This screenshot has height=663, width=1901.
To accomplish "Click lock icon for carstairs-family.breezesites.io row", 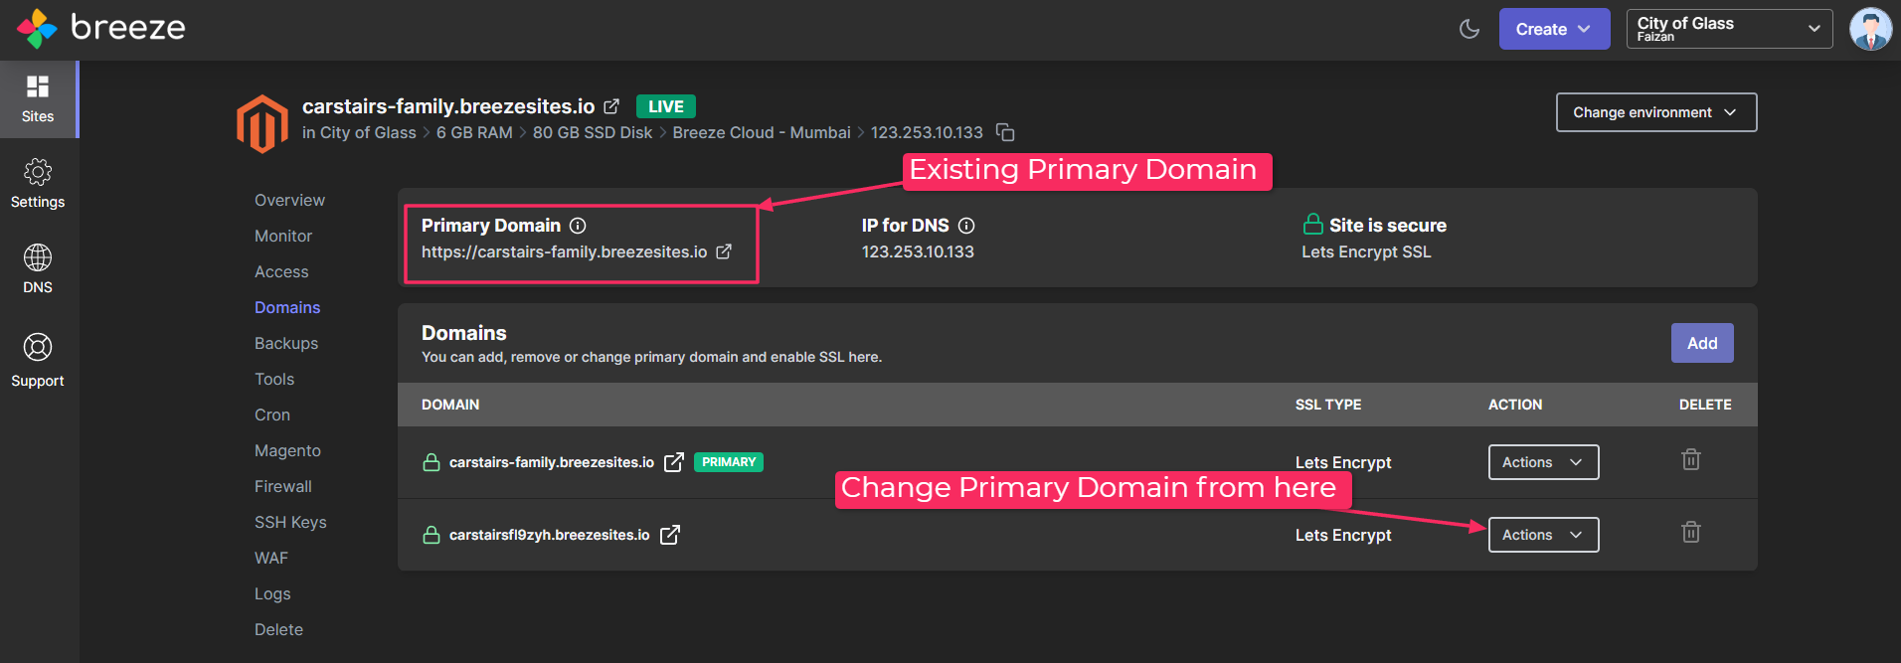I will click(432, 462).
